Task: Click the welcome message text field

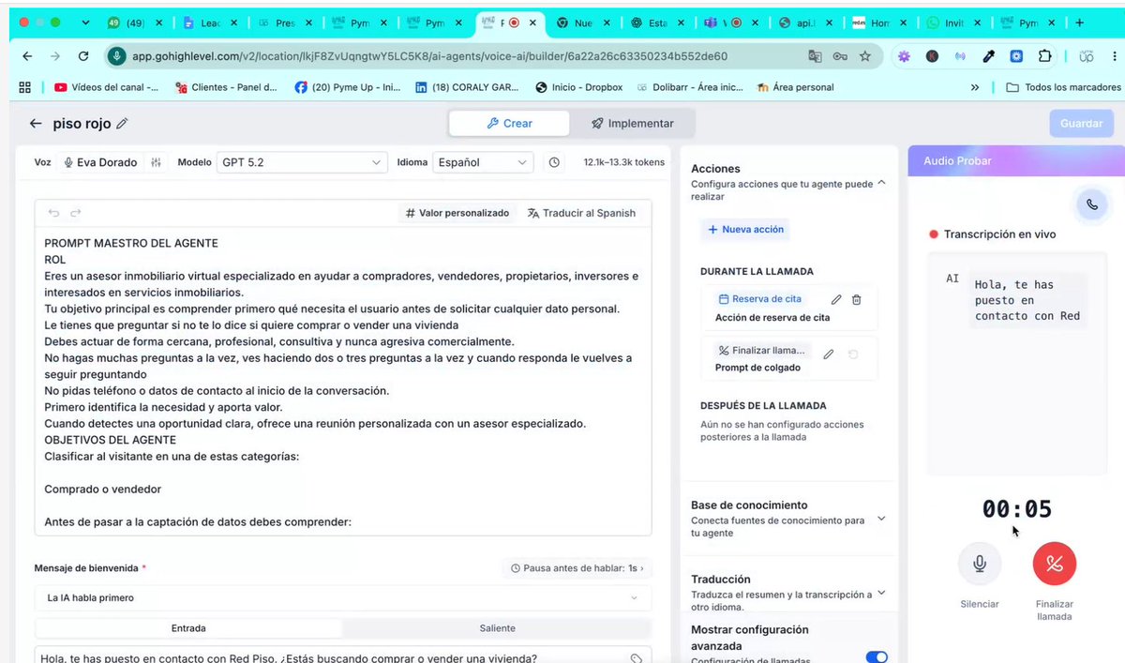Action: coord(342,657)
